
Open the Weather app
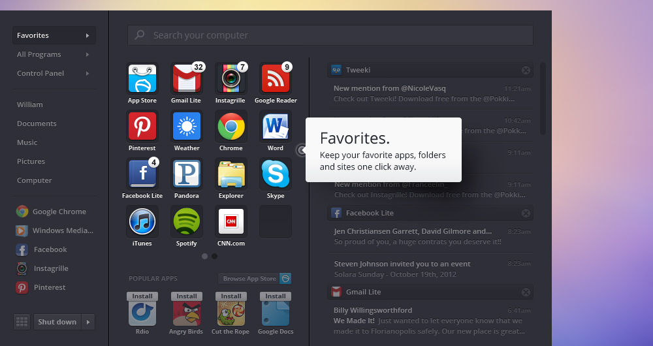pyautogui.click(x=186, y=126)
